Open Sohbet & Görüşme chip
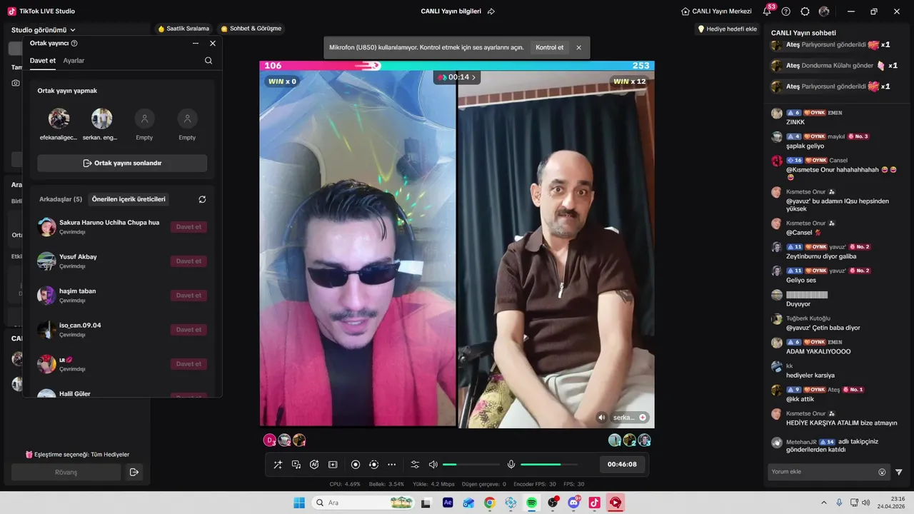 tap(251, 29)
